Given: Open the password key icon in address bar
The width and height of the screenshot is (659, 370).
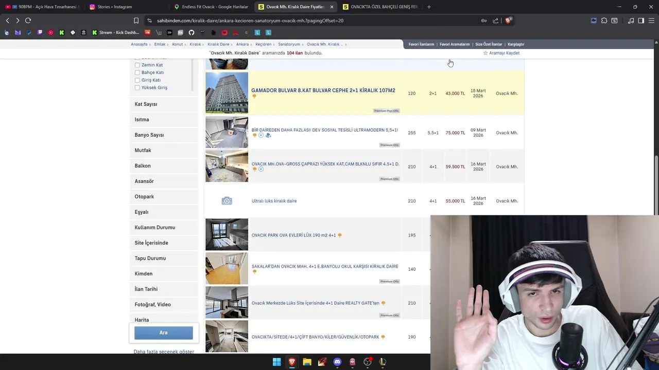Looking at the screenshot, I should (484, 21).
